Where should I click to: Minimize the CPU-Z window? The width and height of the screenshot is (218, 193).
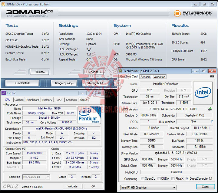click(x=82, y=93)
